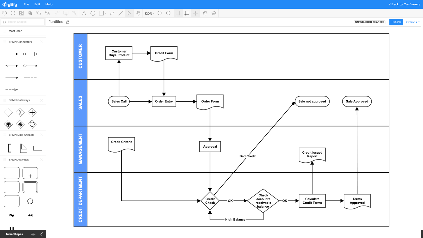Open the rectangle shape dropdown arrow
Viewport: 423px width, 238px height.
(105, 13)
